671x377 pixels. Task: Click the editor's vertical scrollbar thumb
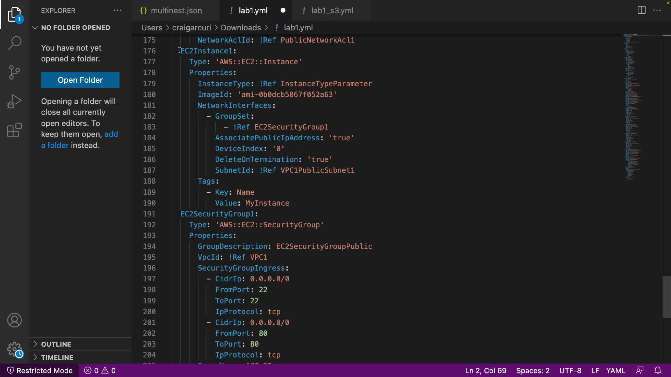coord(666,297)
